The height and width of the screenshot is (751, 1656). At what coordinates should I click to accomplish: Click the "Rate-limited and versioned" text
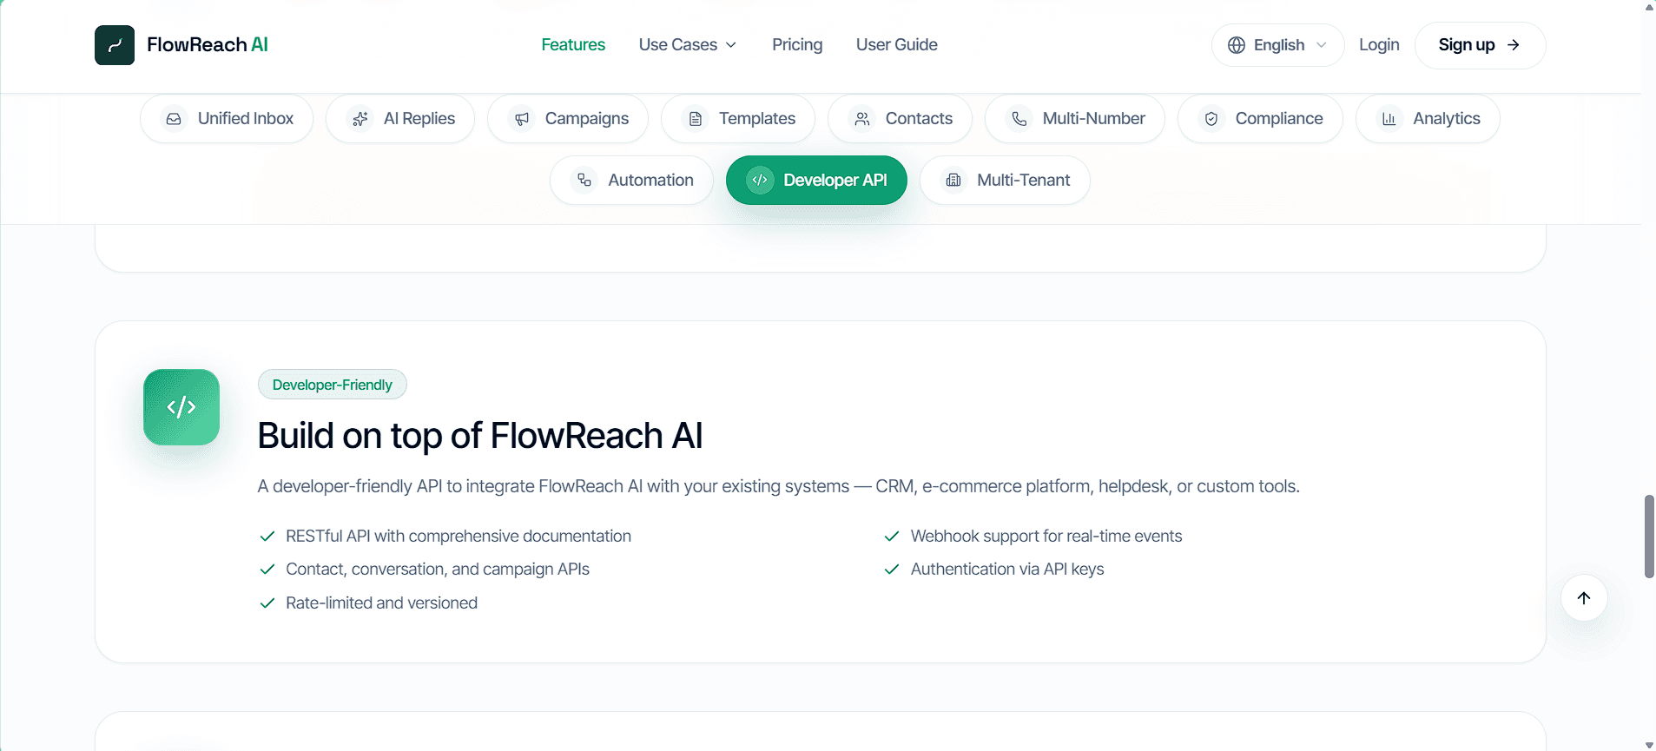coord(381,603)
